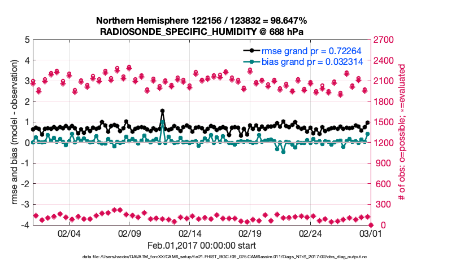
Task: Click the 02/14 x-axis tick label
Action: [190, 233]
